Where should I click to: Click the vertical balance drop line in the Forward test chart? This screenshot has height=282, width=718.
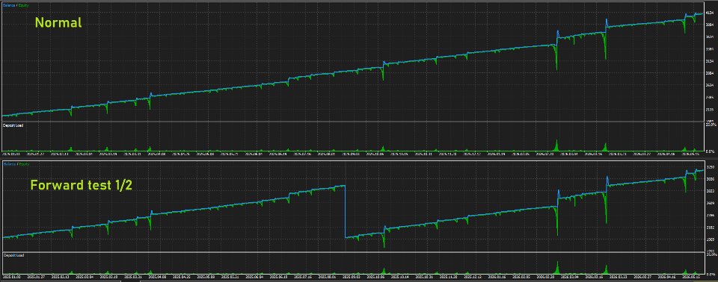tap(345, 211)
